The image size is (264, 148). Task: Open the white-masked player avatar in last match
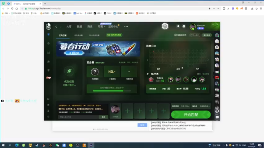click(x=194, y=80)
